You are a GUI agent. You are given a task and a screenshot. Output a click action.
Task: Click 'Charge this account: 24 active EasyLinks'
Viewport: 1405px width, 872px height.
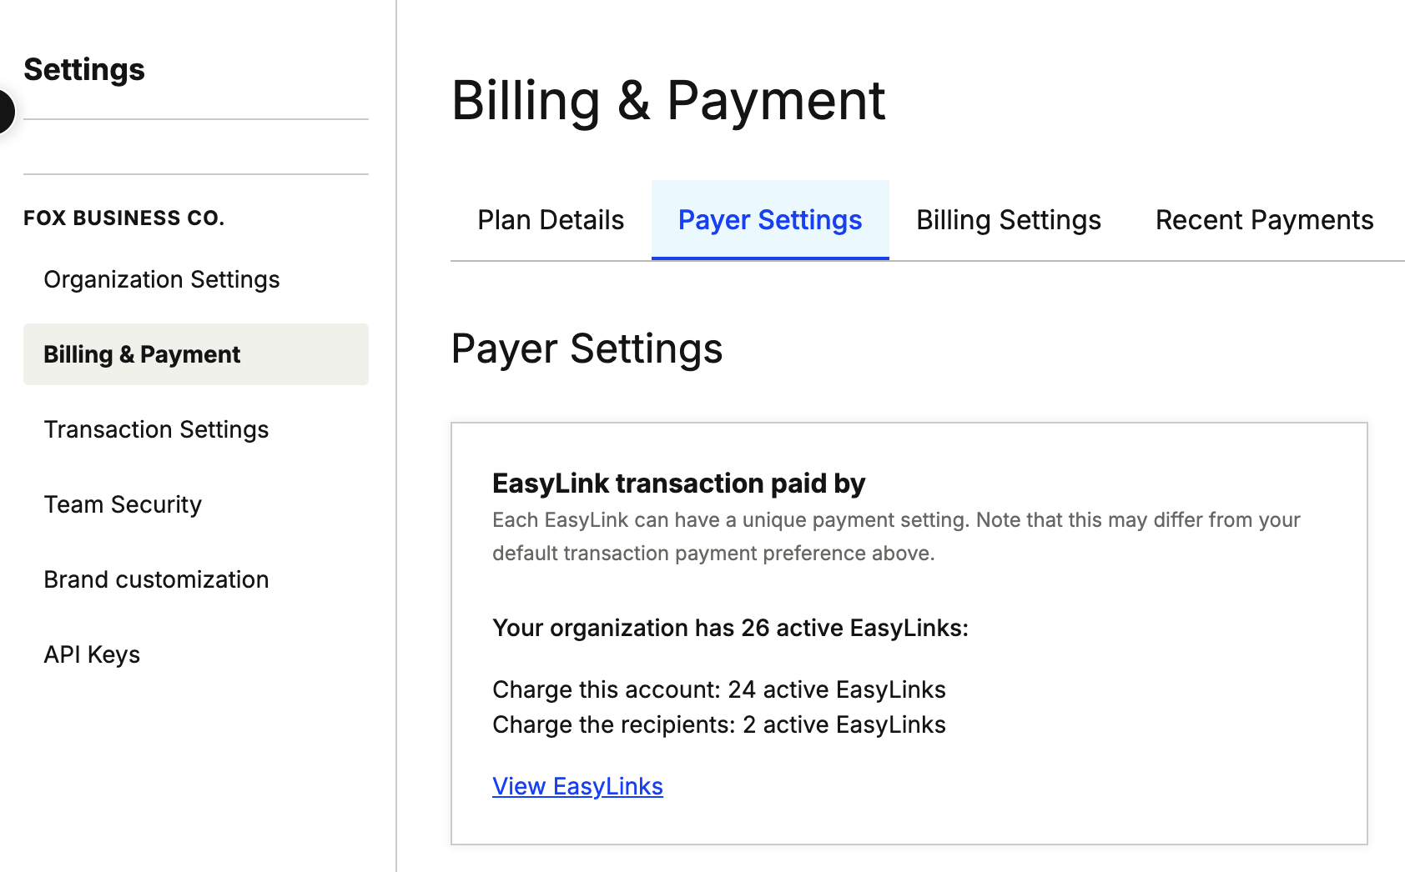(x=718, y=689)
